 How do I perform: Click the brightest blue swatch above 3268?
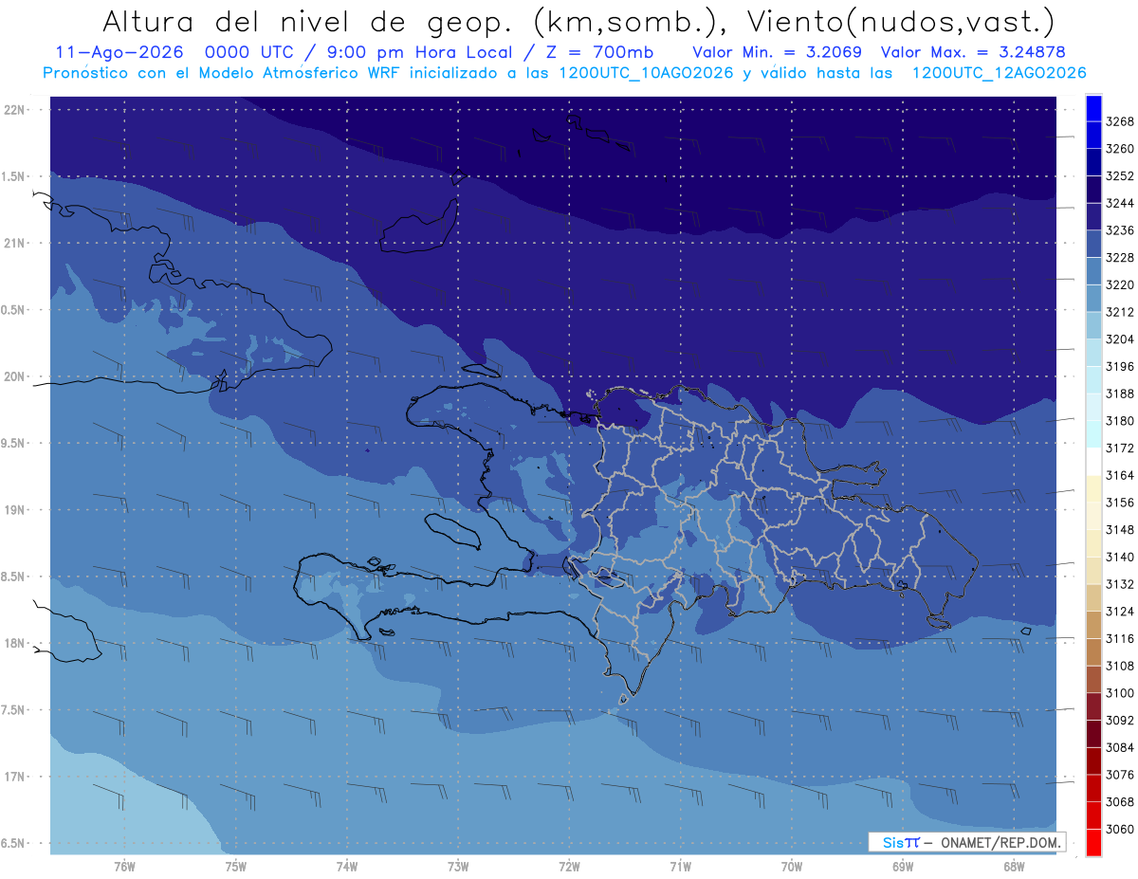[x=1093, y=107]
